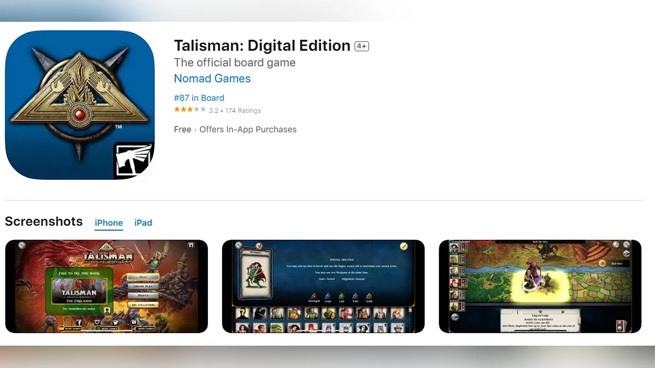Screen dimensions: 655x368
Task: Open the Nomad Games developer page
Action: pyautogui.click(x=212, y=79)
